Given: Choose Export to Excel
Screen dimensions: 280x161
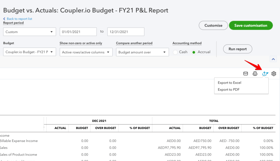Looking at the screenshot, I should [229, 83].
